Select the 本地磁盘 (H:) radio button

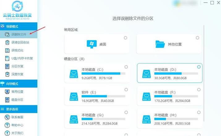(199, 112)
